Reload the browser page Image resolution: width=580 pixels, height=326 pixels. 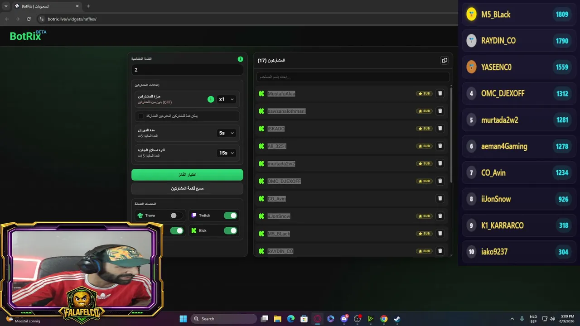point(29,19)
